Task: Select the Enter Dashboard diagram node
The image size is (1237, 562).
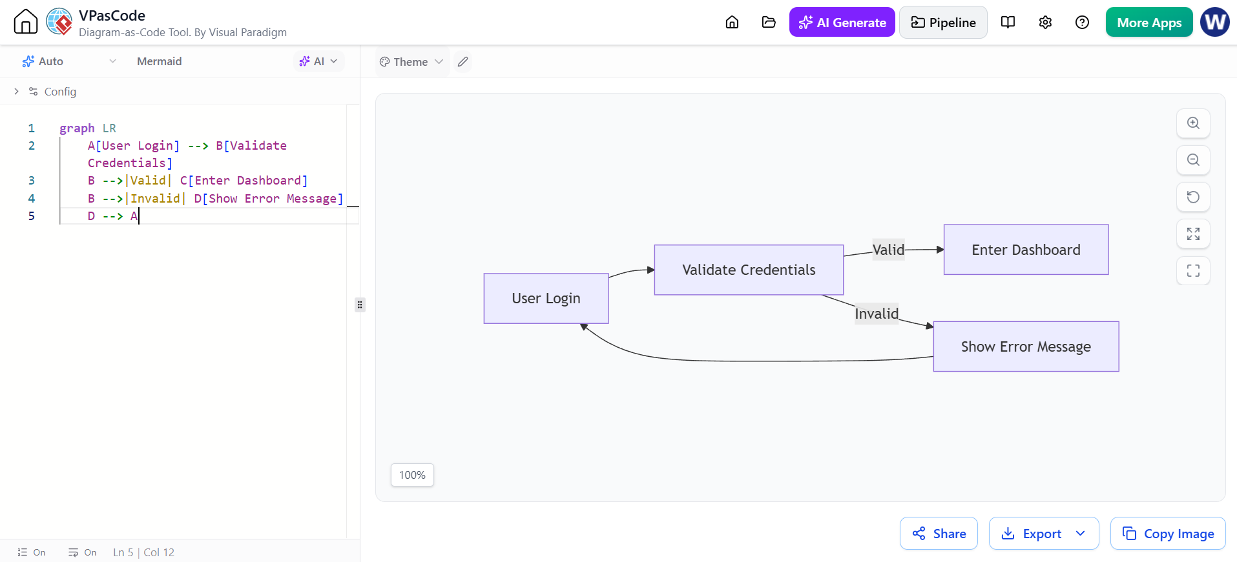Action: tap(1026, 250)
